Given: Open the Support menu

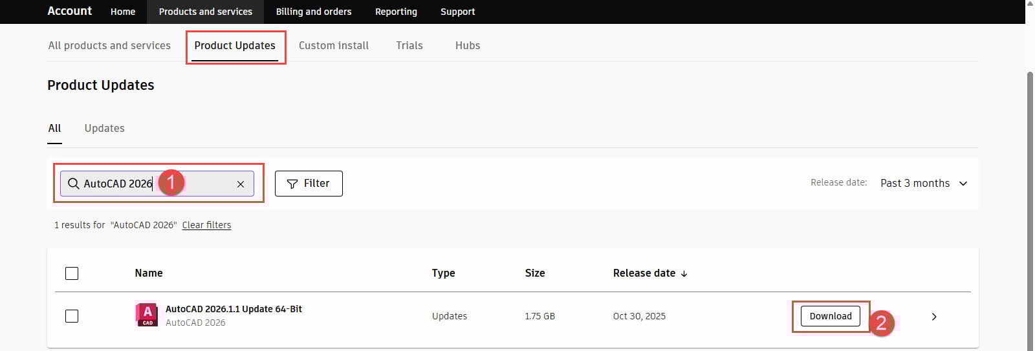Looking at the screenshot, I should point(457,12).
